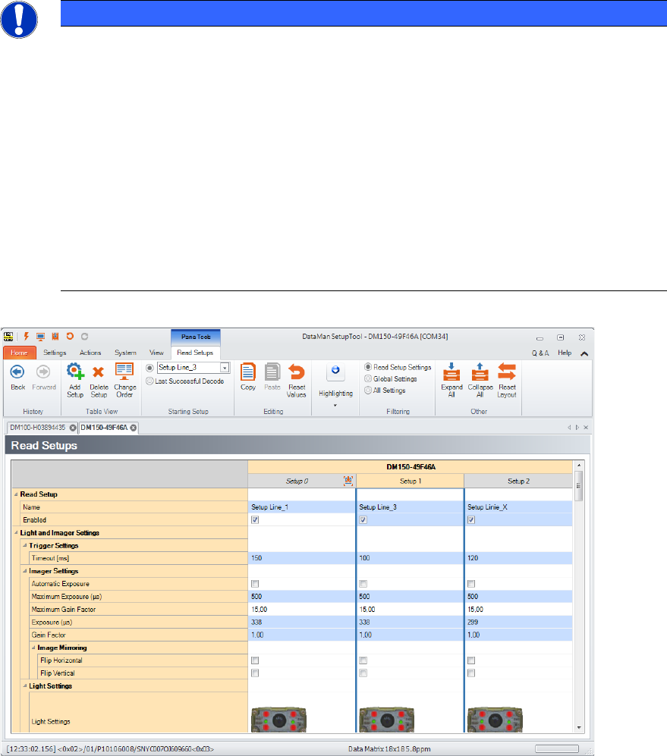
Task: Collapse the Image Mirroring group
Action: 33,648
